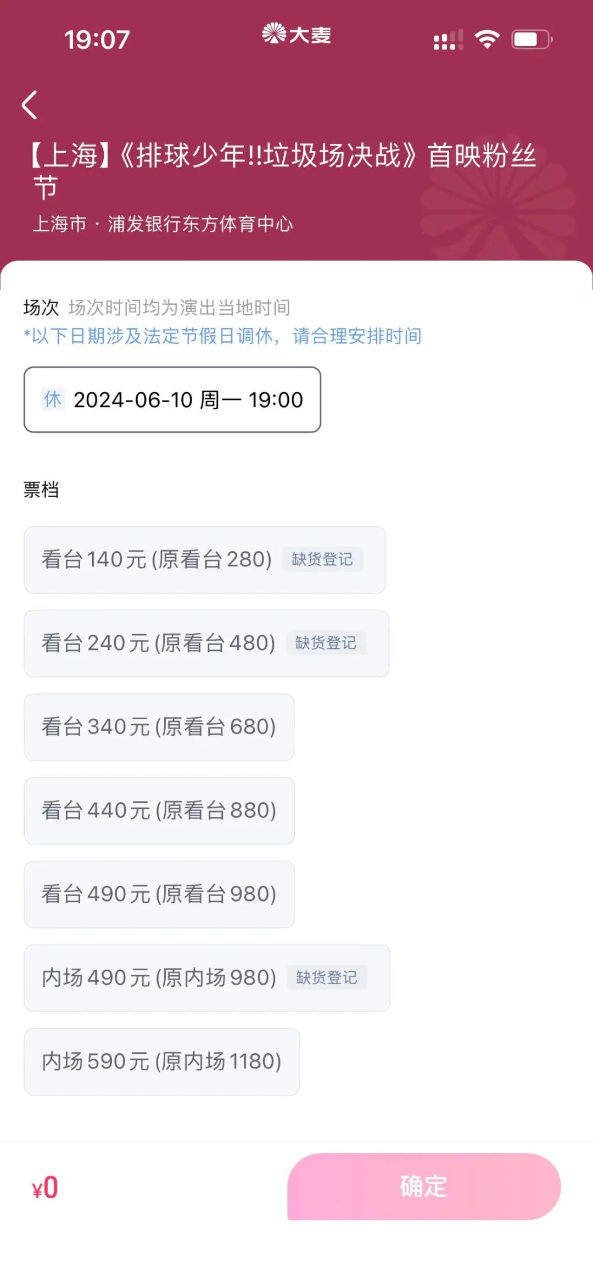593x1284 pixels.
Task: Tap 缺货登记 on the 内场490元 tier
Action: pyautogui.click(x=327, y=977)
